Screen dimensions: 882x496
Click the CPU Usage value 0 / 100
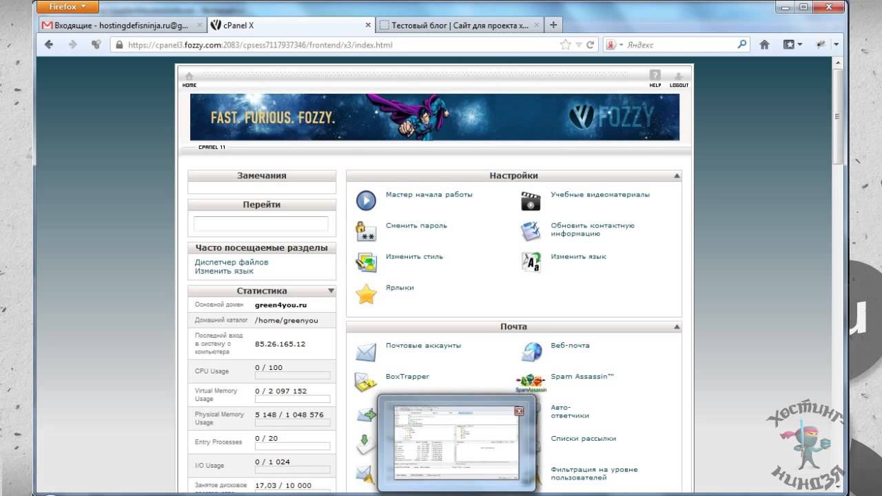coord(269,368)
